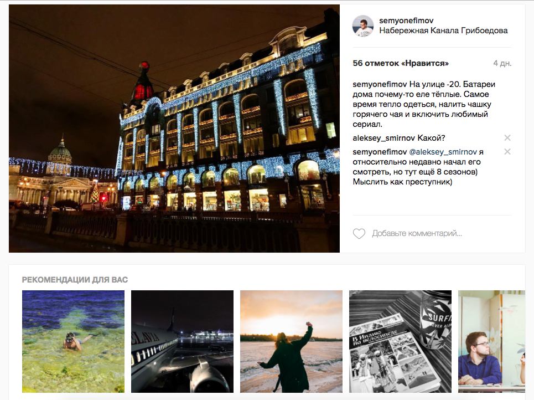This screenshot has width=534, height=400.
Task: Click the 4 дн. timestamp
Action: tap(502, 63)
